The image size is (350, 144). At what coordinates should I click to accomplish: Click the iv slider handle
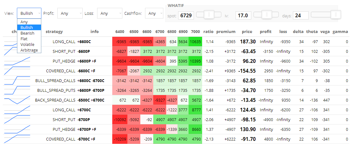point(266,15)
